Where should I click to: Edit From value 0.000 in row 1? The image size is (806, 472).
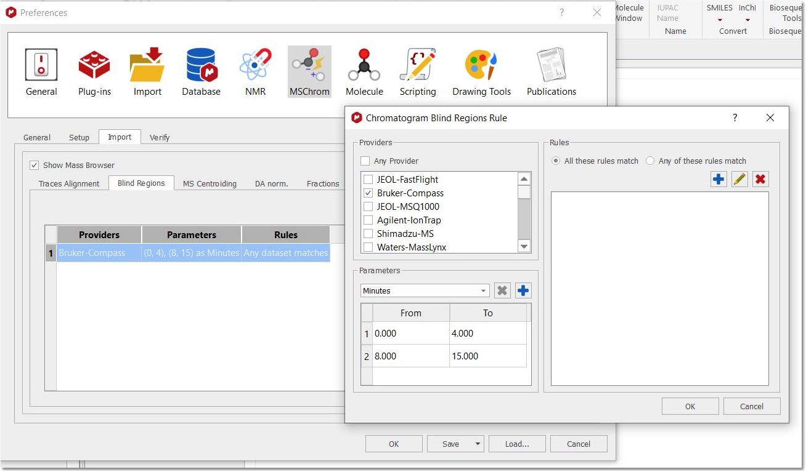(x=411, y=333)
